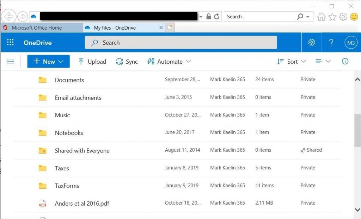
Task: Switch to Microsoft Office Home tab
Action: pos(37,28)
